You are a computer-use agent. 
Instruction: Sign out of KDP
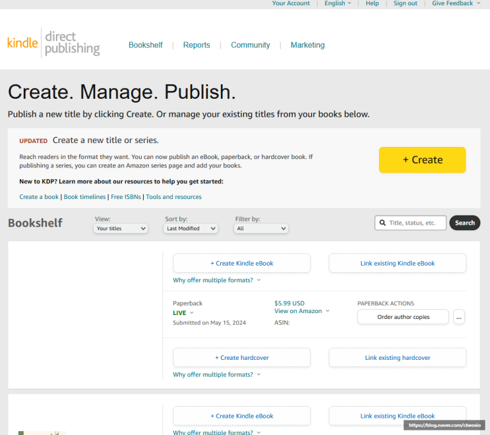click(x=406, y=3)
